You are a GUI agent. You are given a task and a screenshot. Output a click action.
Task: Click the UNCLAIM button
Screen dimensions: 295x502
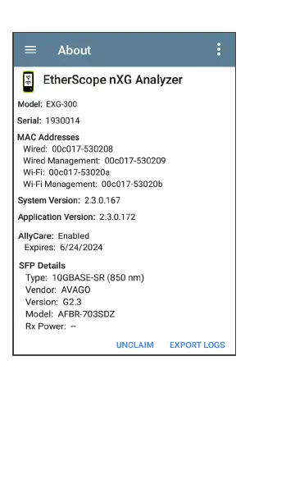pos(134,345)
